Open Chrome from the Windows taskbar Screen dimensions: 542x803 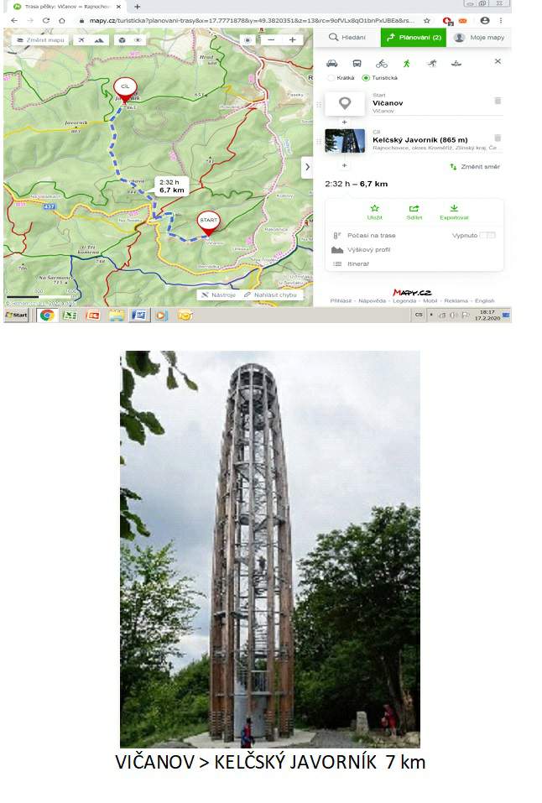click(47, 315)
